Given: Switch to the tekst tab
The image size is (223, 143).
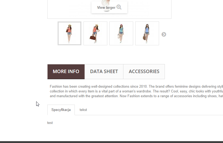Looking at the screenshot, I should click(83, 110).
